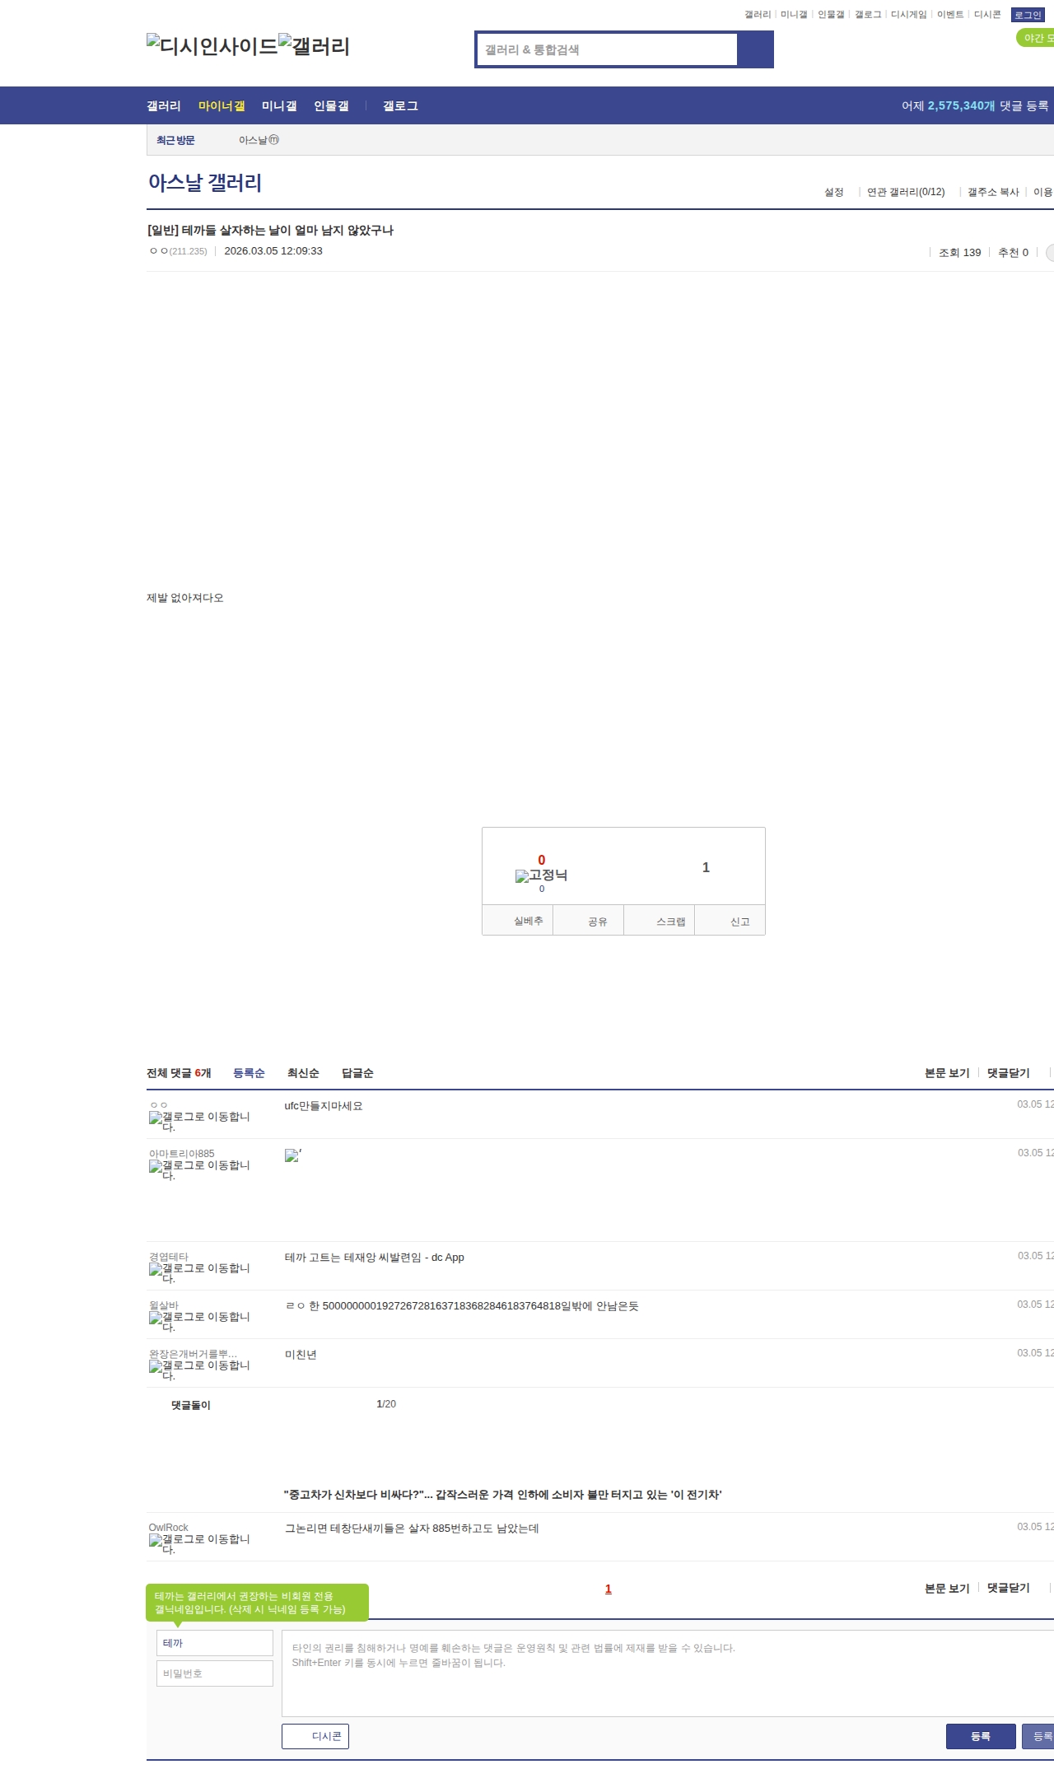Toggle the 야간 모드 button
The height and width of the screenshot is (1769, 1054).
point(1036,38)
